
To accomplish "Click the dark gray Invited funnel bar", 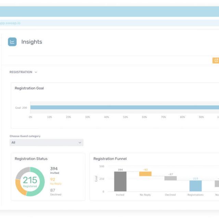I will pos(120,181).
